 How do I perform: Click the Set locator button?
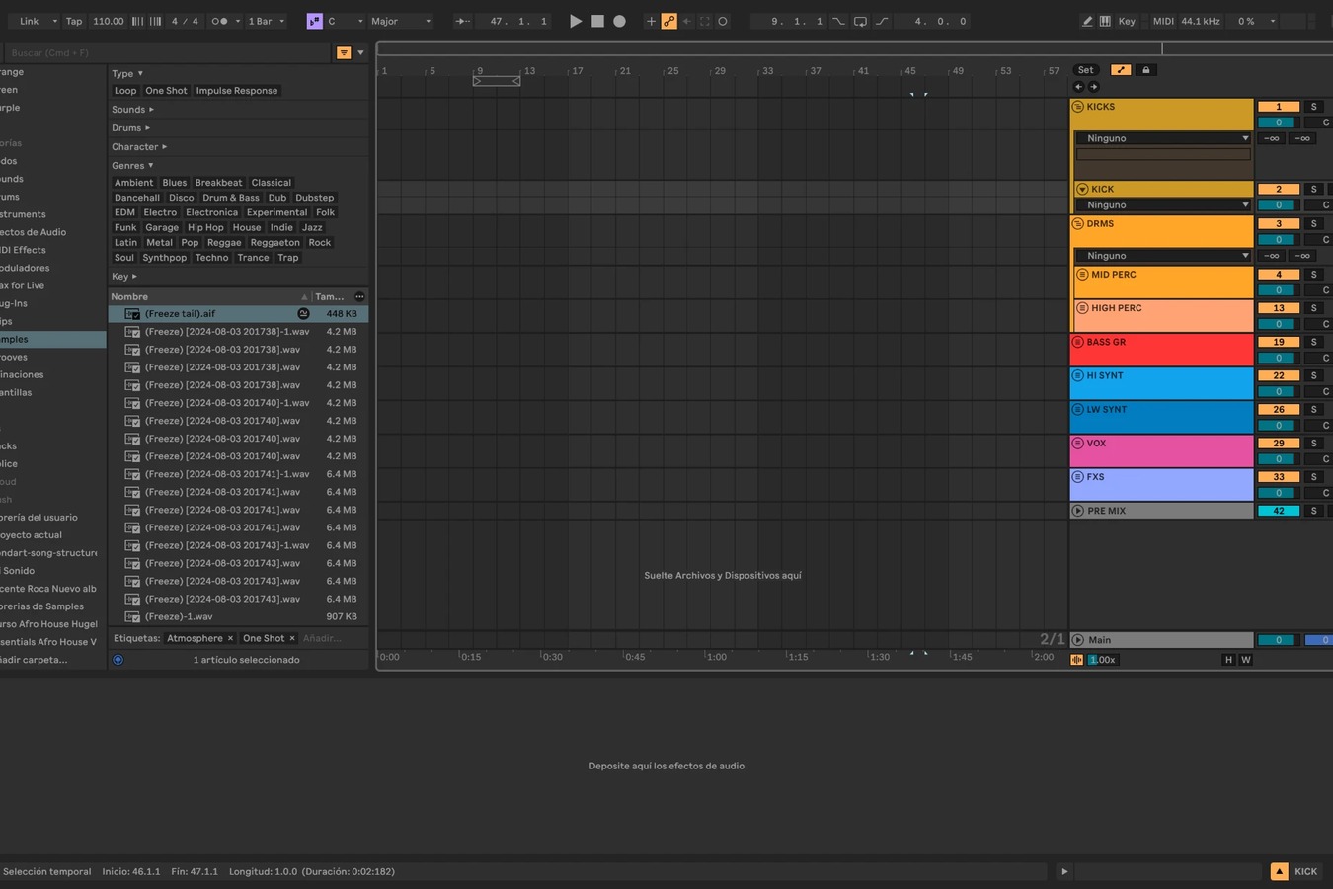1086,70
